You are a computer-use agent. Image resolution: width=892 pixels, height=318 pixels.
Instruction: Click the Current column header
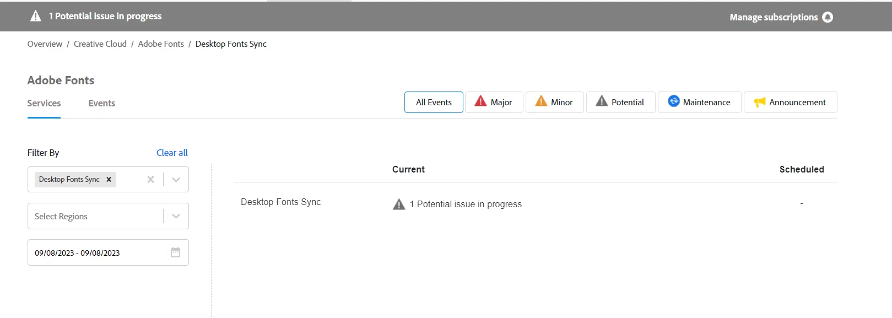click(408, 170)
